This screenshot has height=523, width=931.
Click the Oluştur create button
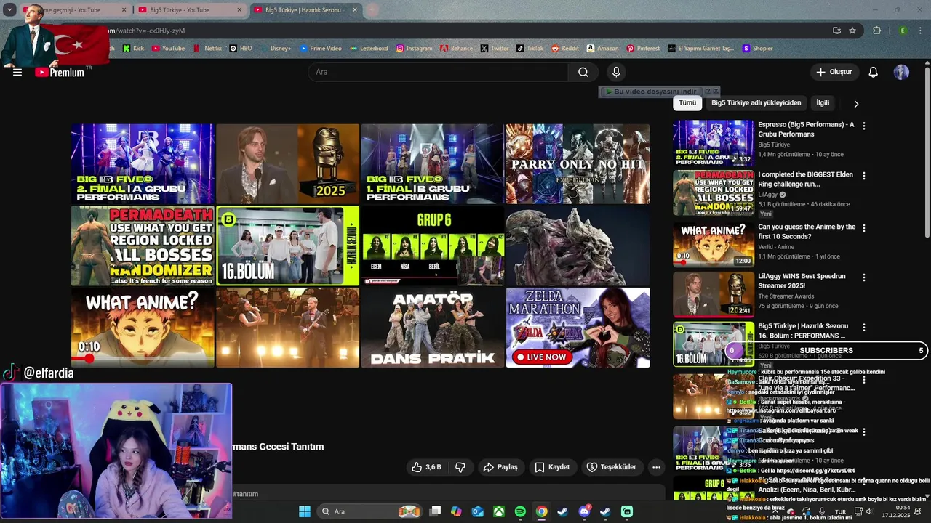(834, 72)
